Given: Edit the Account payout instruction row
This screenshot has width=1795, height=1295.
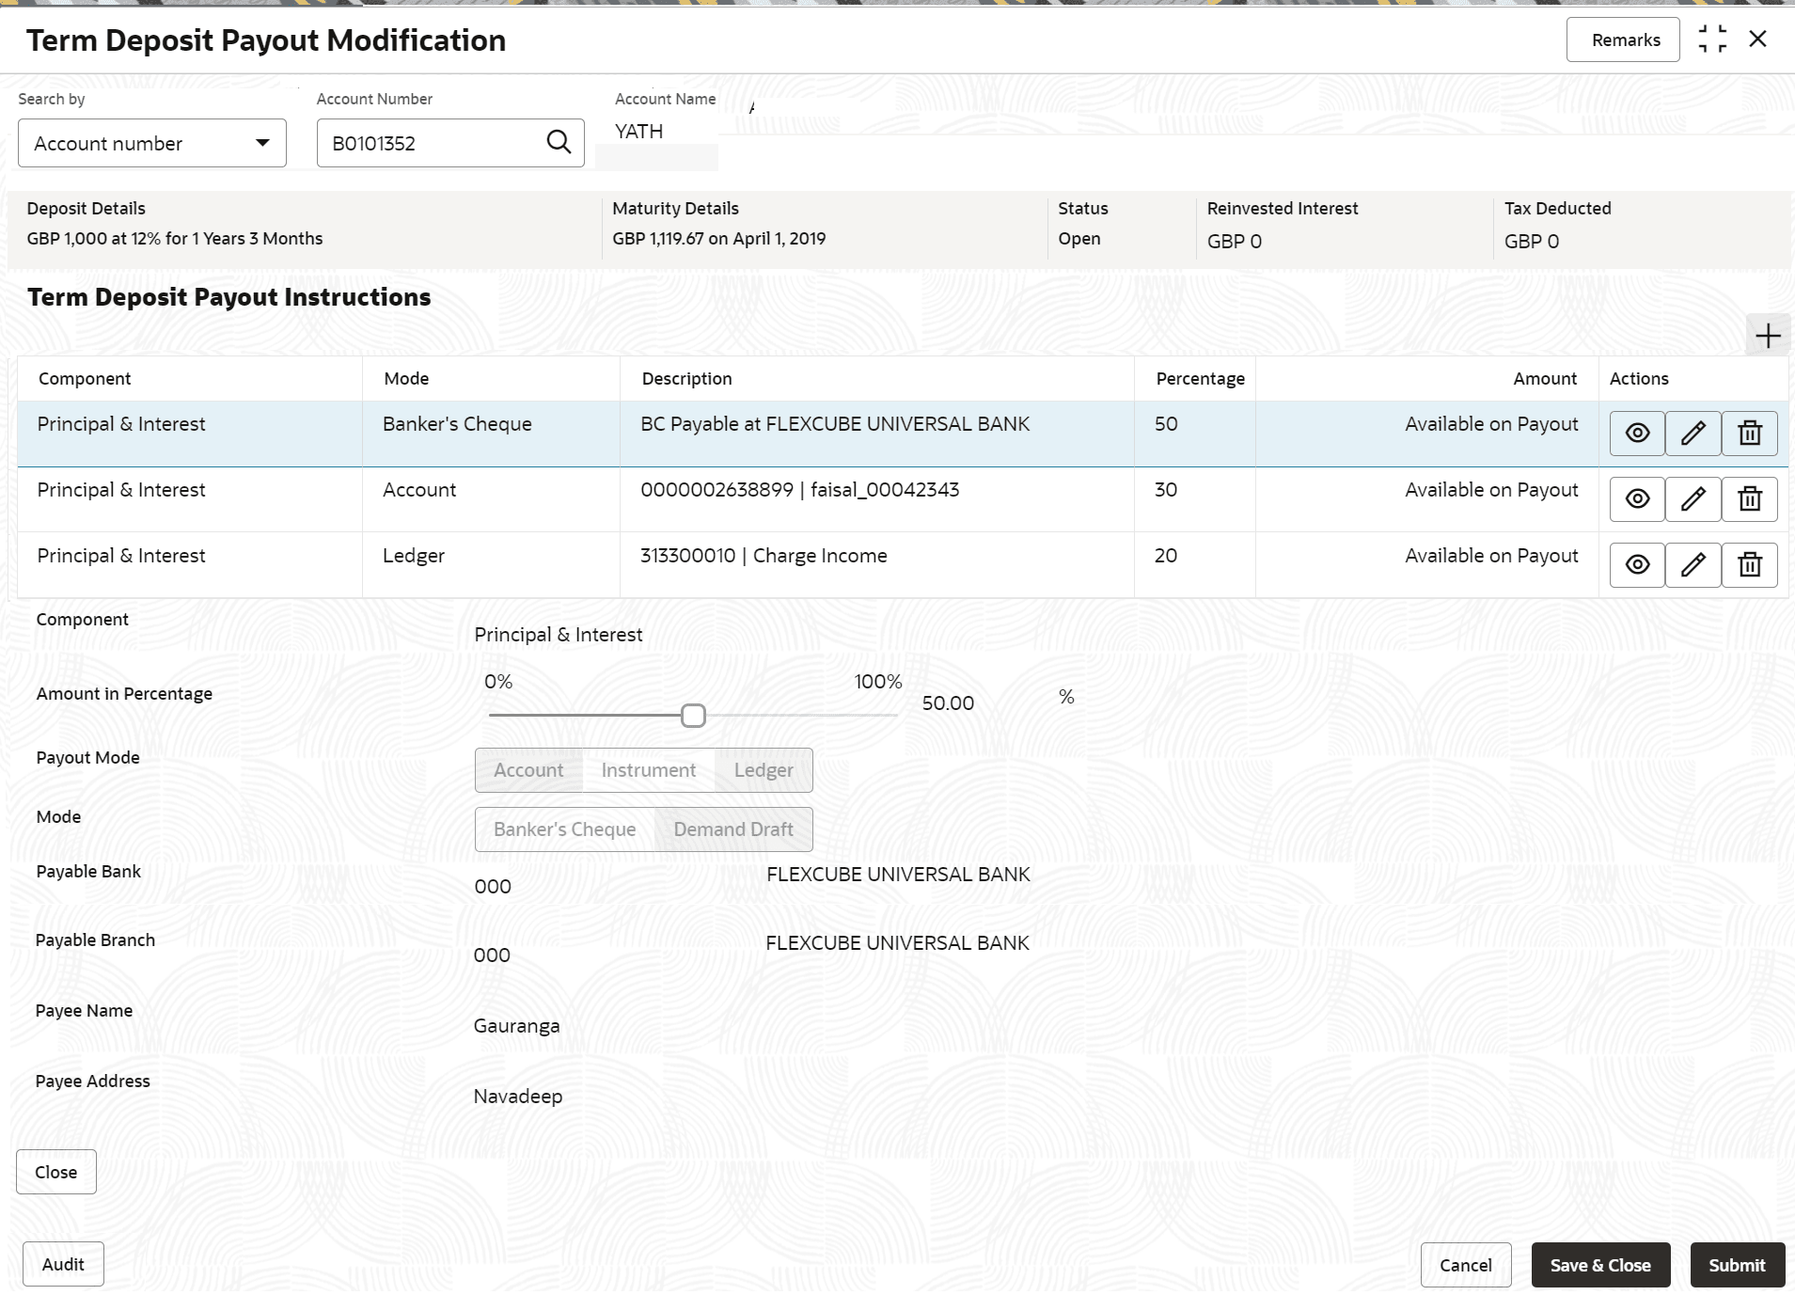Looking at the screenshot, I should click(1693, 499).
